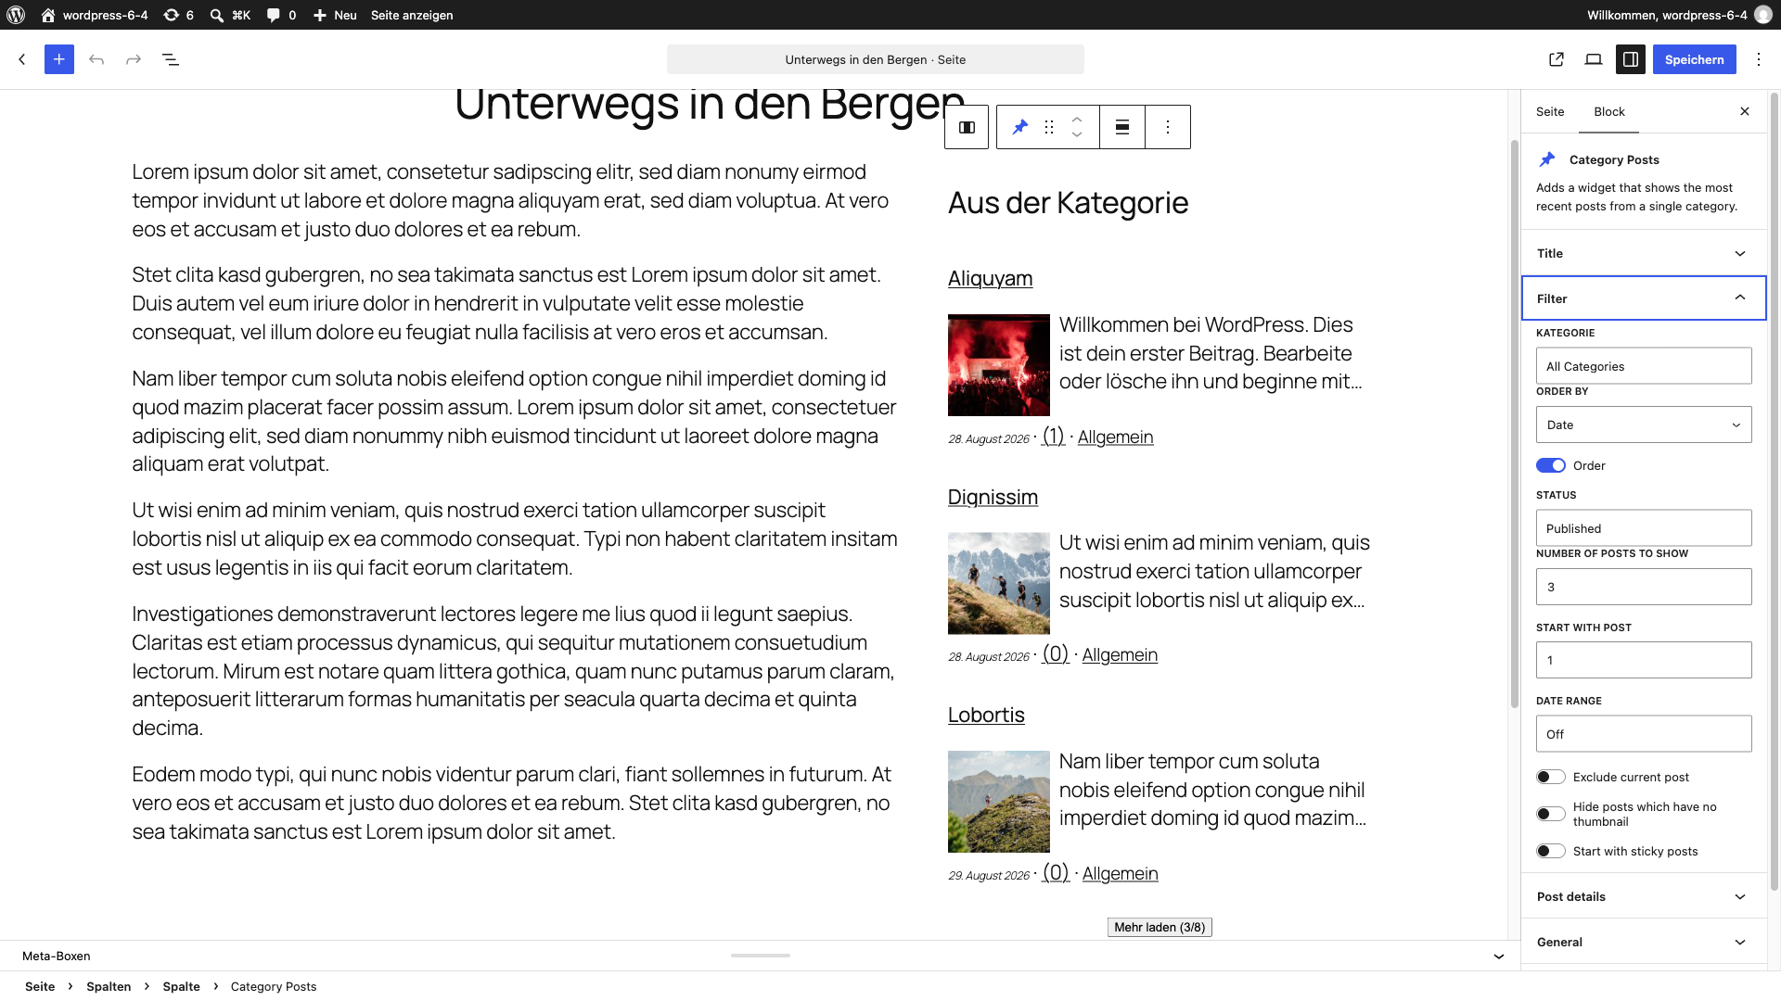Click the Neu add-new item

[335, 15]
